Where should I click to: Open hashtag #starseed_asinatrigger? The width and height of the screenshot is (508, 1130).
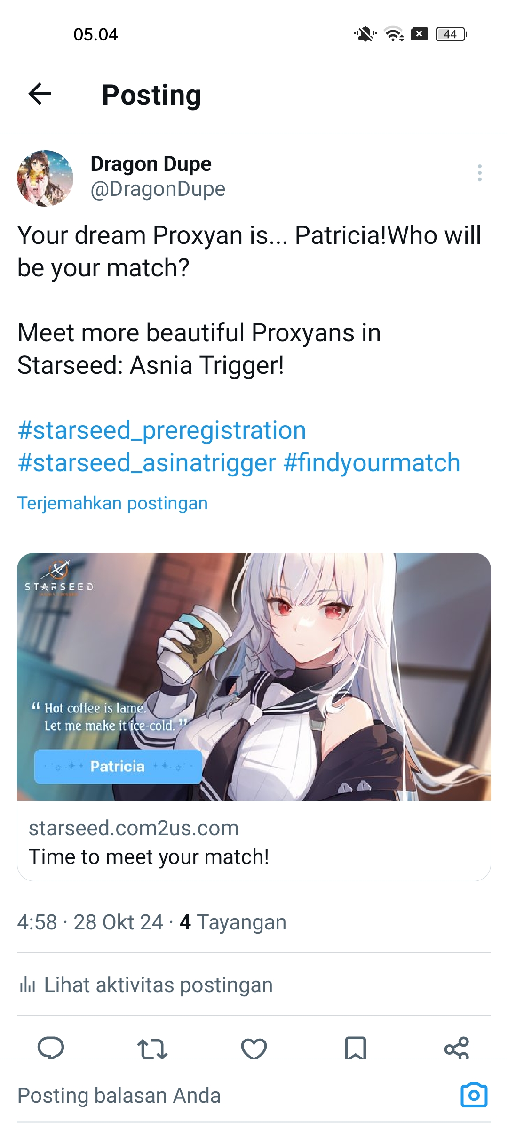[x=147, y=463]
